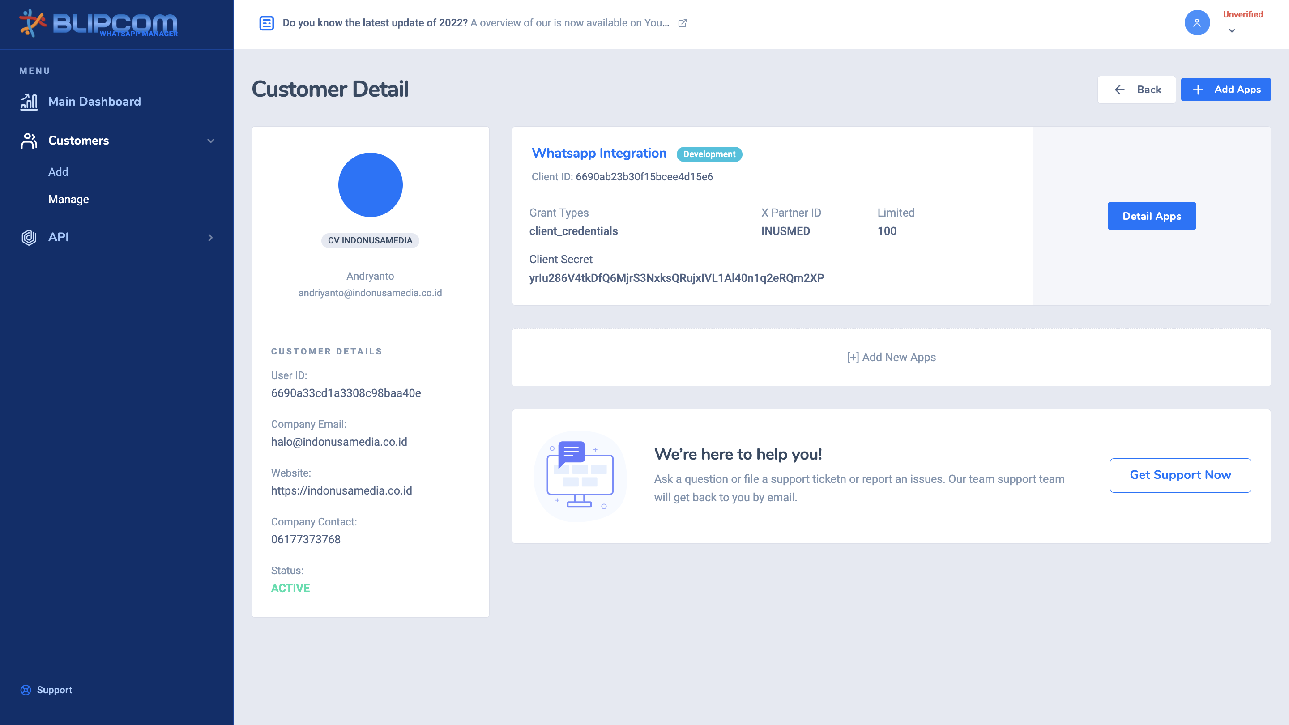The height and width of the screenshot is (725, 1289).
Task: Click the back arrow icon
Action: pyautogui.click(x=1120, y=90)
